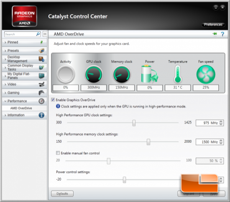Screen dimensions: 230x202
Task: Click the manual fan speed slider handle
Action: click(x=109, y=161)
